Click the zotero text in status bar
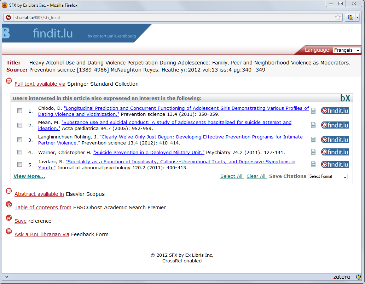This screenshot has width=365, height=284. click(x=342, y=277)
